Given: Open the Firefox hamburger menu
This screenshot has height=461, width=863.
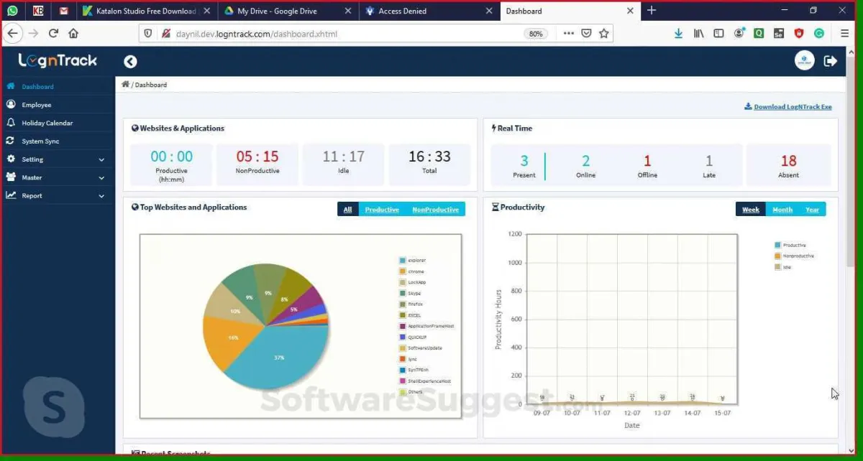Looking at the screenshot, I should coord(844,33).
